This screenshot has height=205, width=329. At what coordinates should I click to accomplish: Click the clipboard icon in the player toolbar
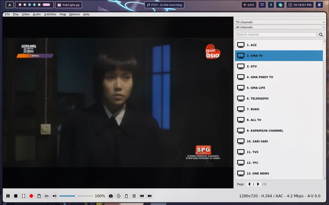coord(126,196)
